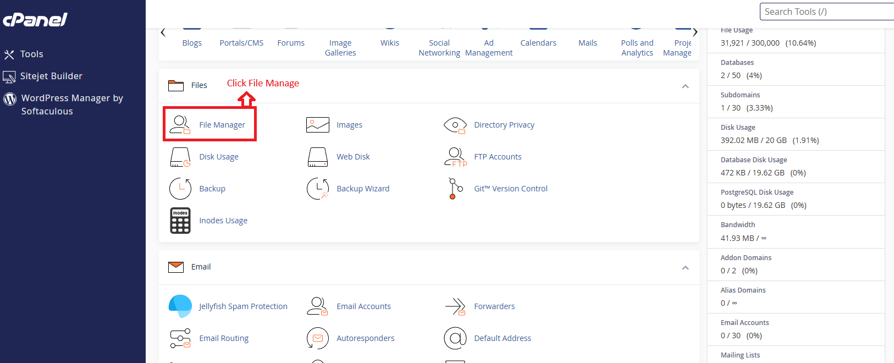
Task: Click the Tools wrench icon
Action: click(9, 54)
